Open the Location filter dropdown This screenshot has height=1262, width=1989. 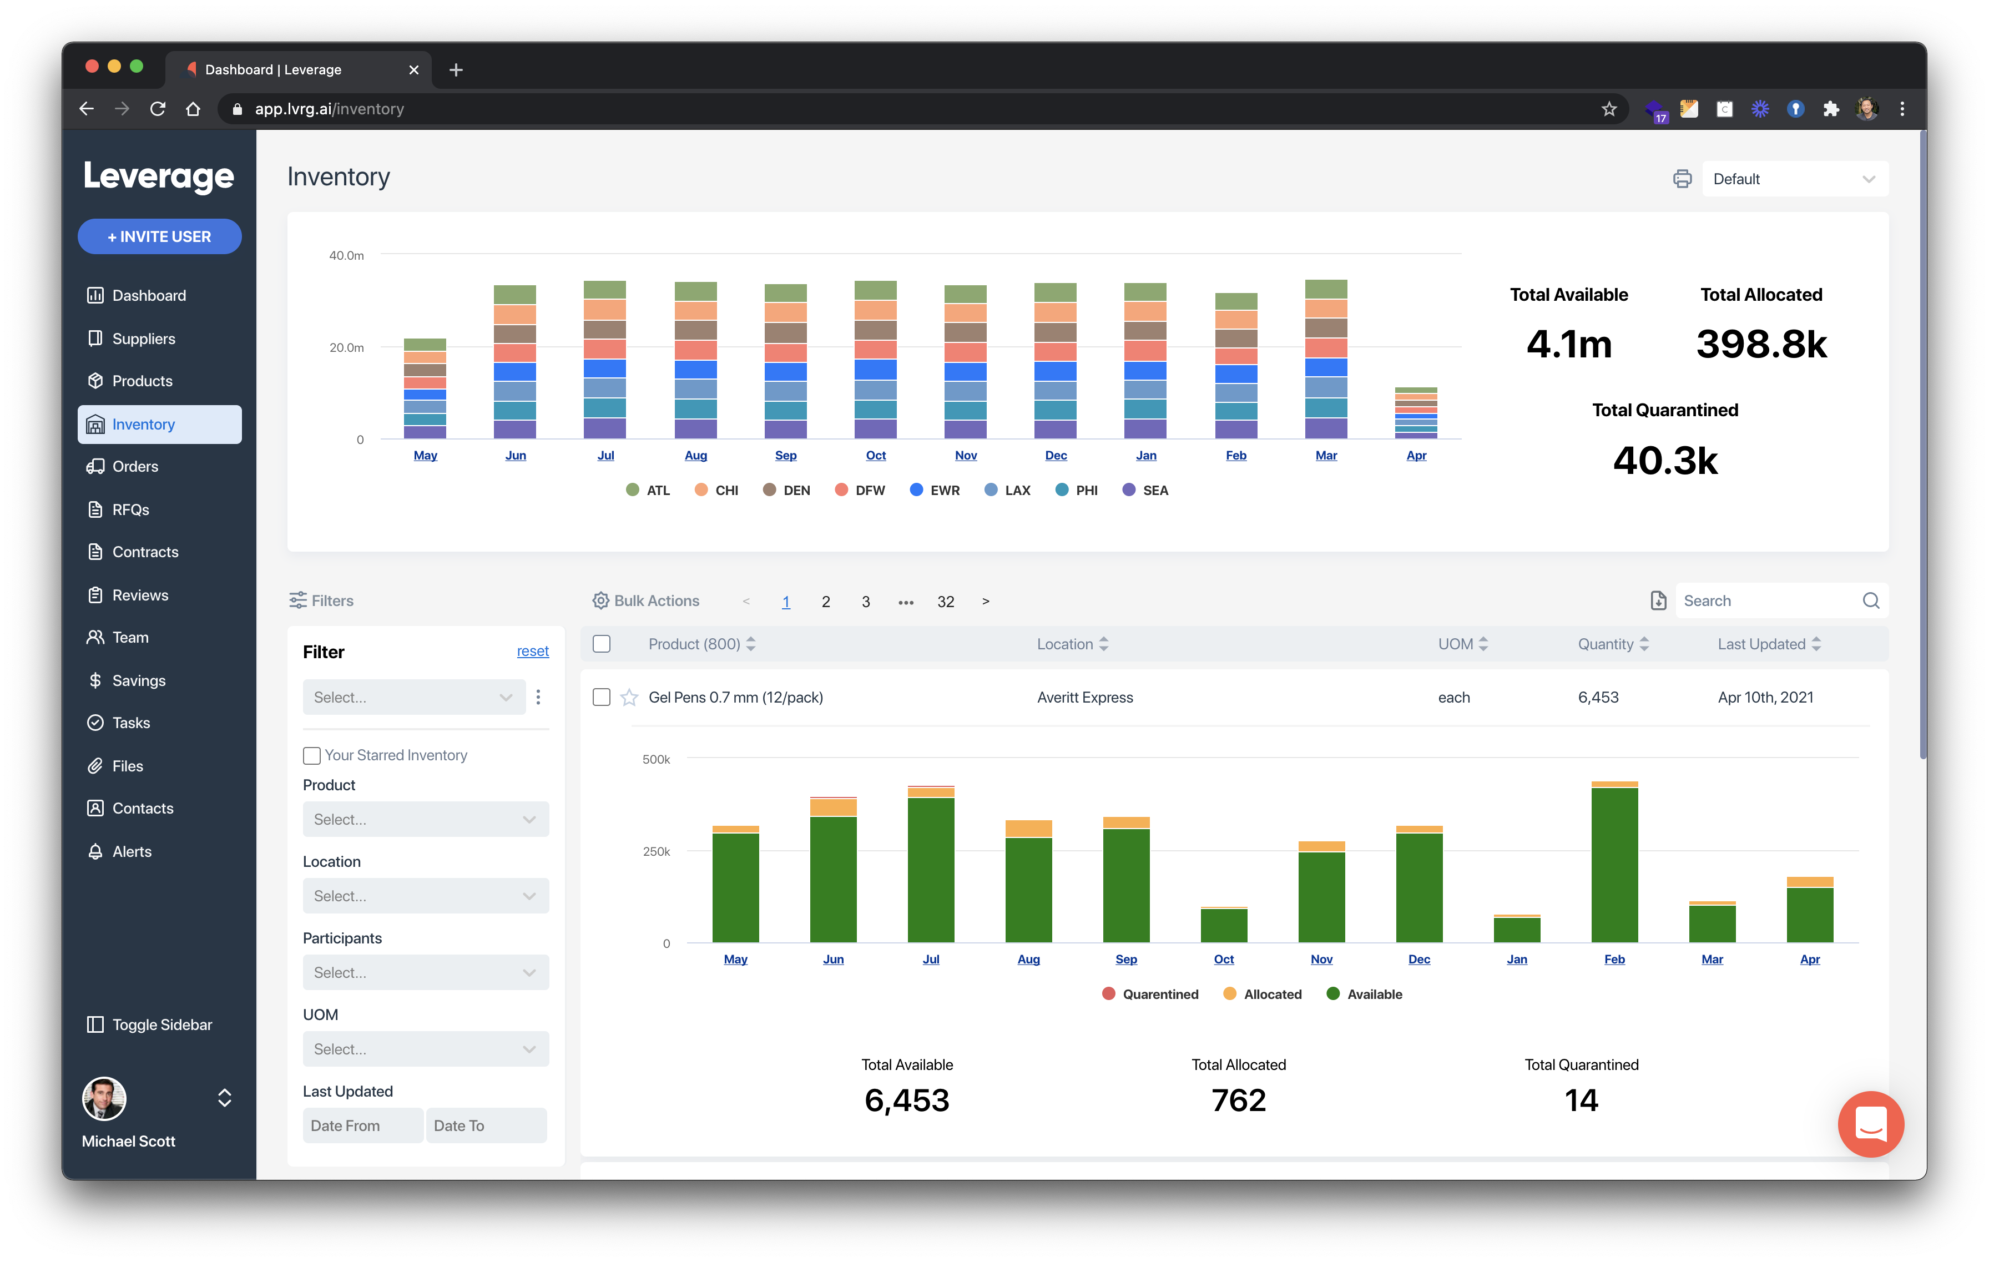(426, 896)
